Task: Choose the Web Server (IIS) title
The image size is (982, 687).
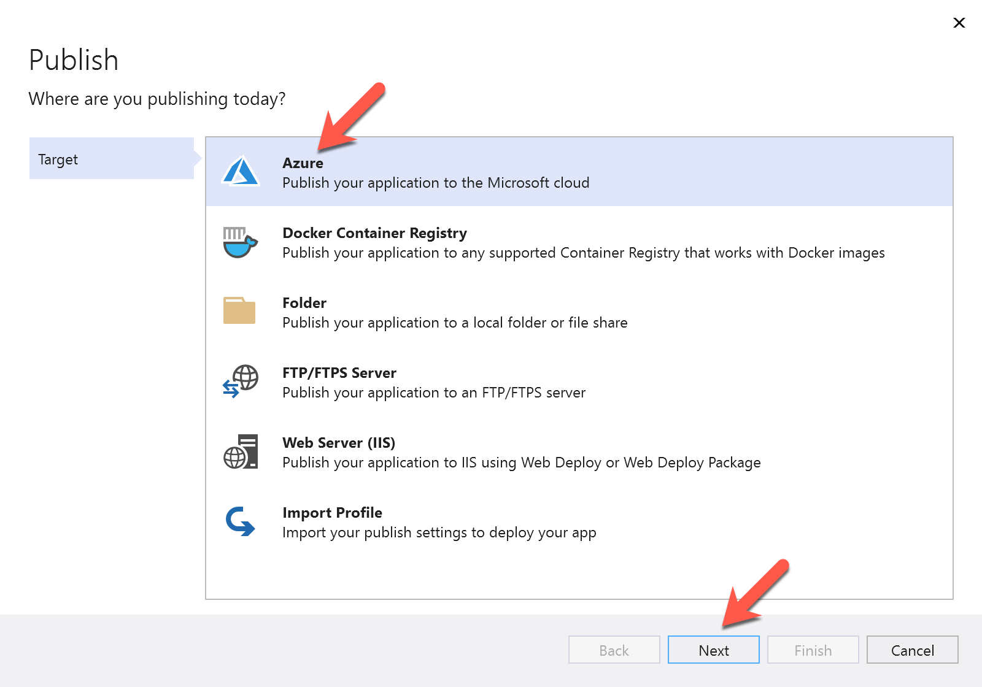Action: coord(339,443)
